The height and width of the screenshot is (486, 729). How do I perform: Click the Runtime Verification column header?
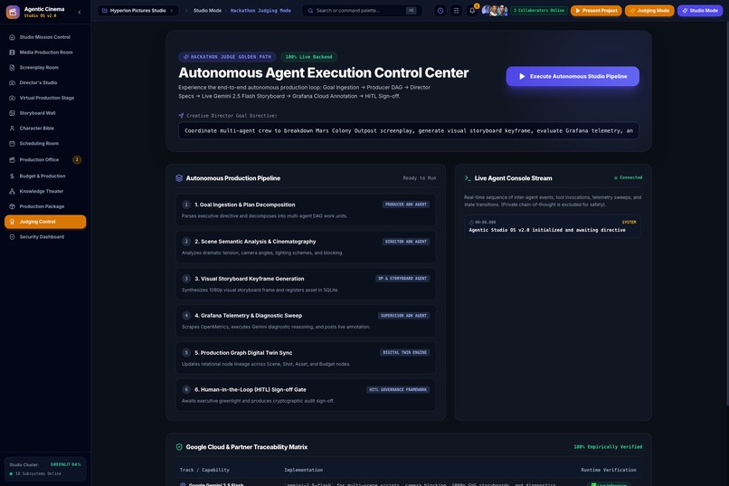pyautogui.click(x=609, y=470)
